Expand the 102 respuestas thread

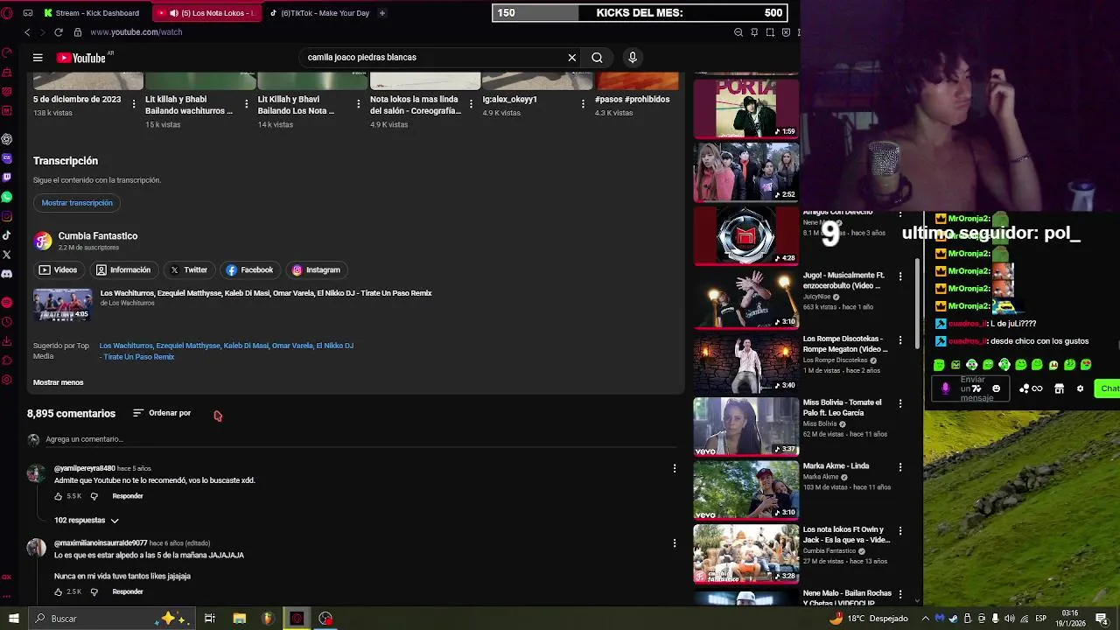click(x=86, y=521)
